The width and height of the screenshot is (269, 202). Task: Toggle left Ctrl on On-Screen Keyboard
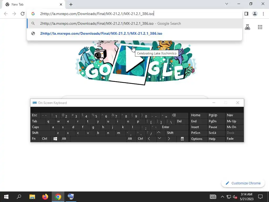pos(45,139)
